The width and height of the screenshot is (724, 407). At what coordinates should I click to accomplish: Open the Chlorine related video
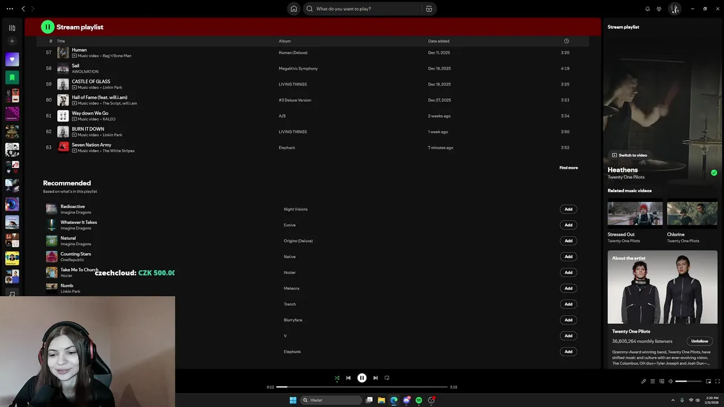tap(692, 222)
